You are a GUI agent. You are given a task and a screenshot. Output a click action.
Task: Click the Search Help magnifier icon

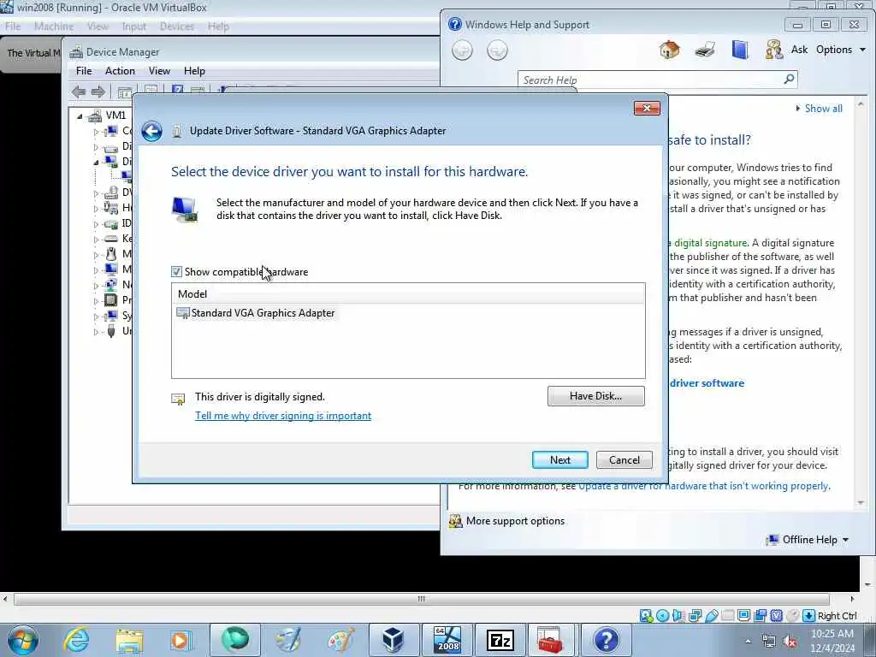pos(789,80)
